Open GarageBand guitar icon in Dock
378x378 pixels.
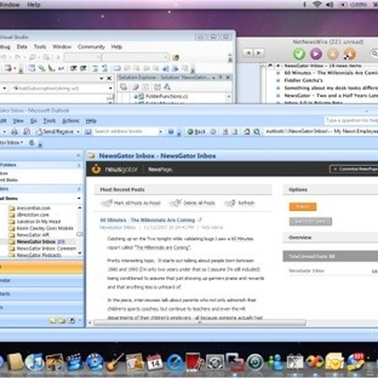point(114,362)
